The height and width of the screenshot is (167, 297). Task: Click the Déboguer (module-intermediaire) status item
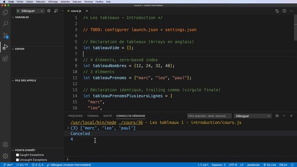69,165
